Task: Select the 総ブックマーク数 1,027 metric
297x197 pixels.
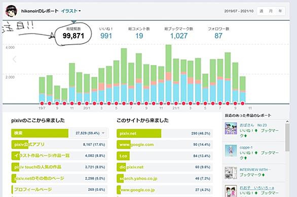Action: [179, 33]
